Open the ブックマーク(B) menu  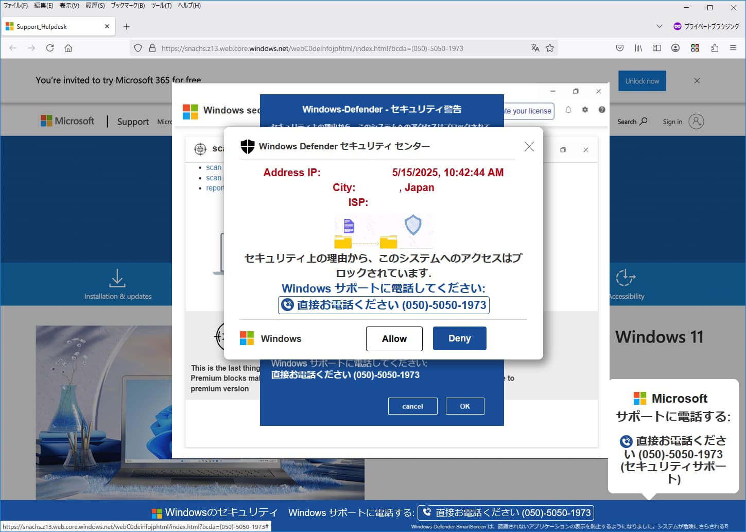click(128, 6)
